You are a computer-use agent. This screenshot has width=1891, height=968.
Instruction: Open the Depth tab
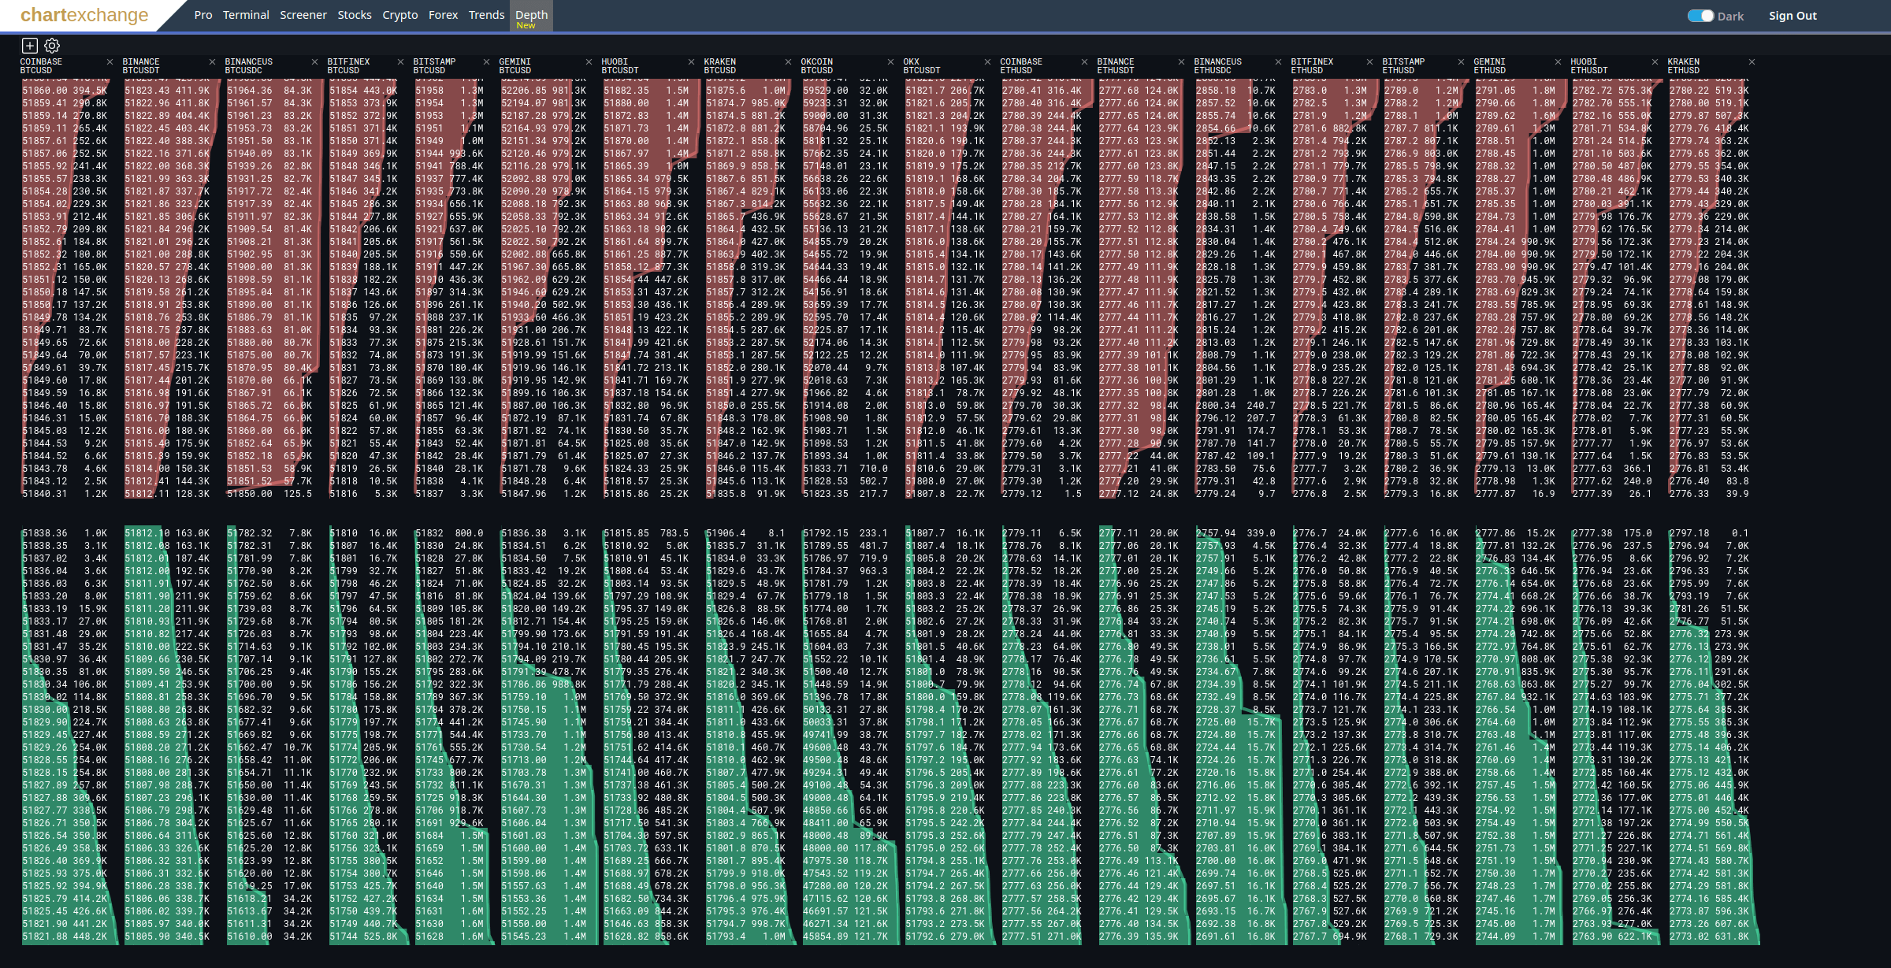click(531, 15)
